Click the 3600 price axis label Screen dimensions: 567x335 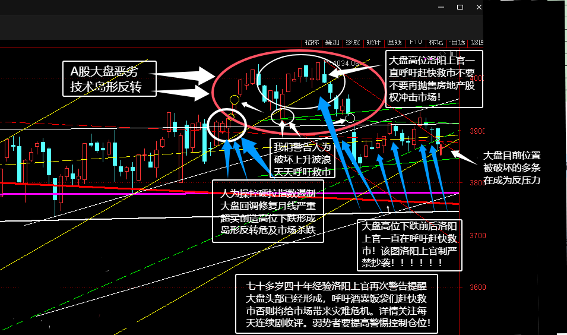(478, 287)
